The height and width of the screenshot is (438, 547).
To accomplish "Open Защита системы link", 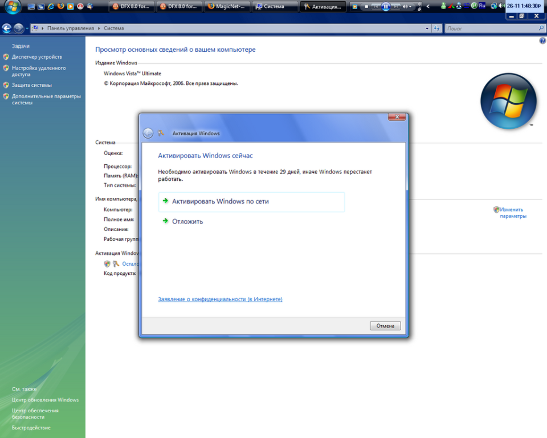I will (32, 85).
